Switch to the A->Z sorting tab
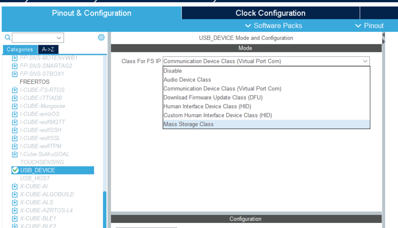This screenshot has height=228, width=398. (x=48, y=49)
